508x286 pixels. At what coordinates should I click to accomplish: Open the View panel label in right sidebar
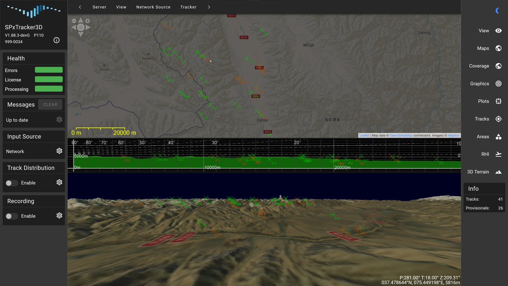484,31
